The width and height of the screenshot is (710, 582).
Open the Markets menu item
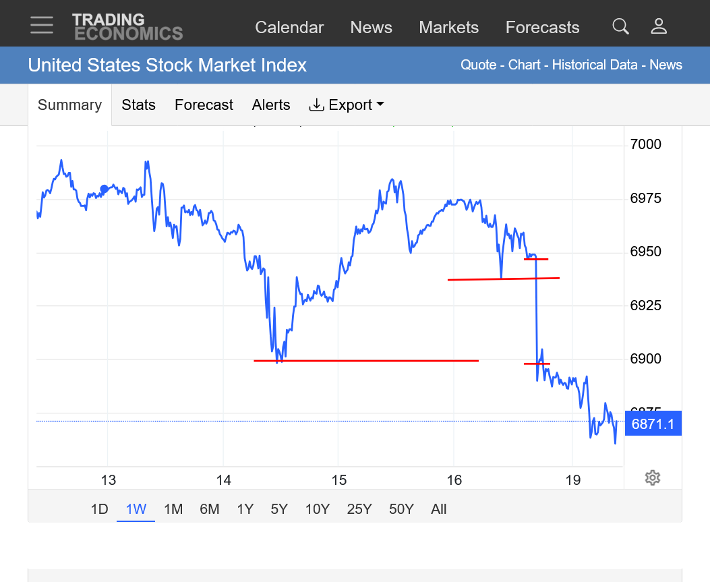448,28
